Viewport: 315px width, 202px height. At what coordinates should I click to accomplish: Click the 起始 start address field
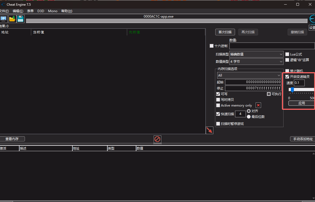pos(253,82)
